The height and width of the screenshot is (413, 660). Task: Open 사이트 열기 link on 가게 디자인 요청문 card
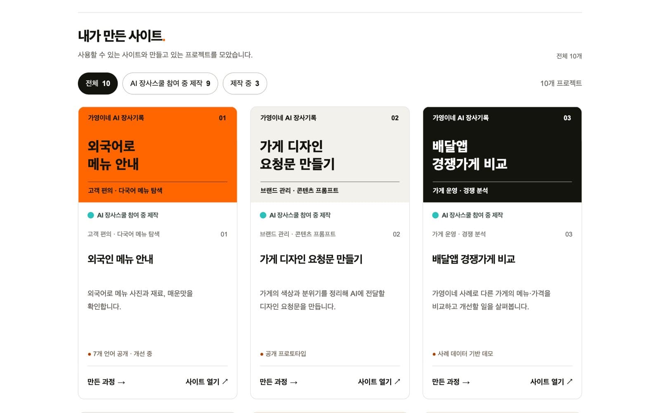click(379, 382)
